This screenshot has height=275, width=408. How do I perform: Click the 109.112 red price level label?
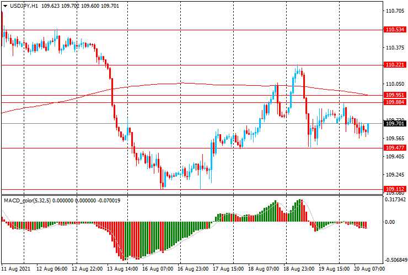click(x=395, y=189)
